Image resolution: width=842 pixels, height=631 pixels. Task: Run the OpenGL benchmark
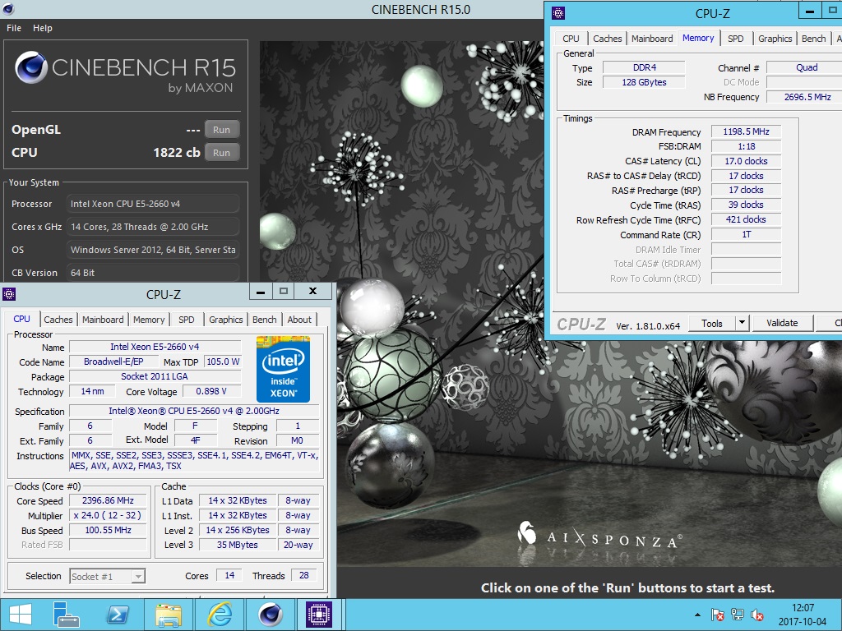click(222, 129)
